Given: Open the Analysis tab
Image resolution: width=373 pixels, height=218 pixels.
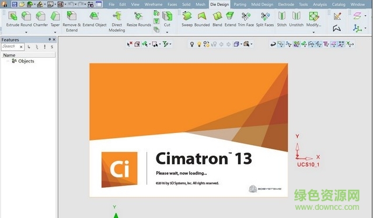Looking at the screenshot, I should 319,4.
